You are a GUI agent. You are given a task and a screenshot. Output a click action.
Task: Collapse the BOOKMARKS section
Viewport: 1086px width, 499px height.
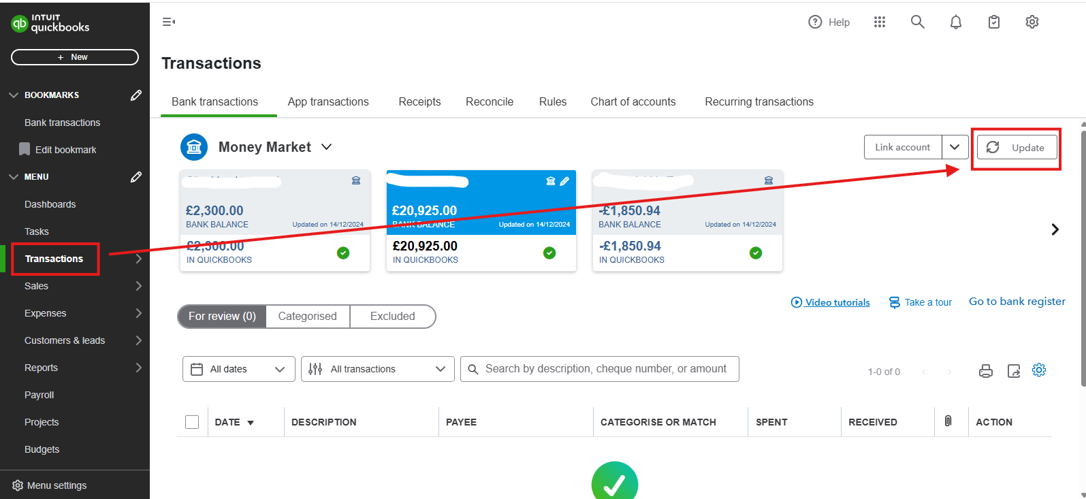[x=14, y=95]
